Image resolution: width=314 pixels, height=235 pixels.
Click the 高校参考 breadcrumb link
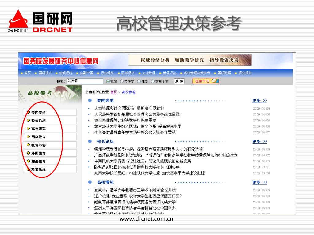pos(128,92)
